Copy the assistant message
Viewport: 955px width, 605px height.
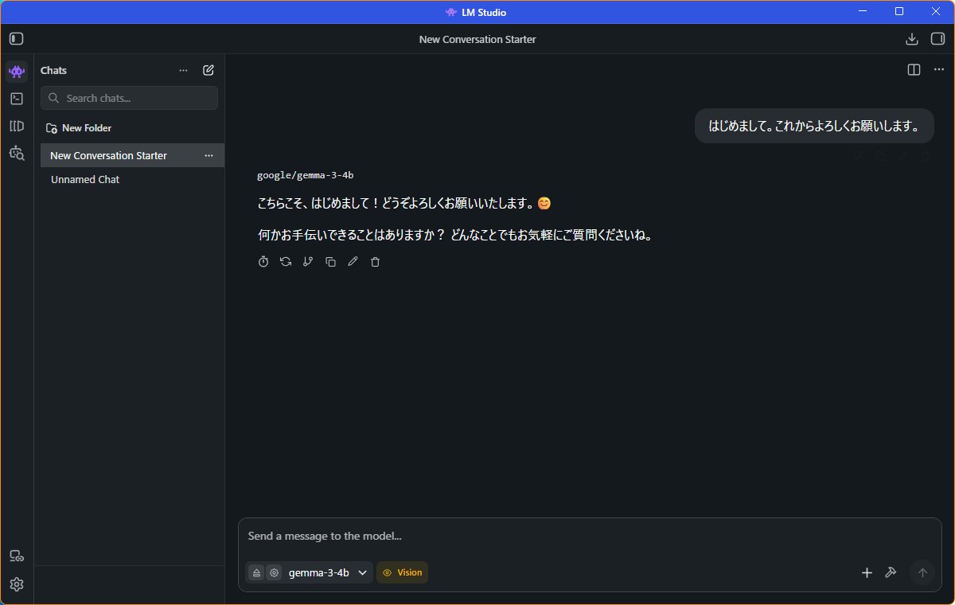click(330, 261)
